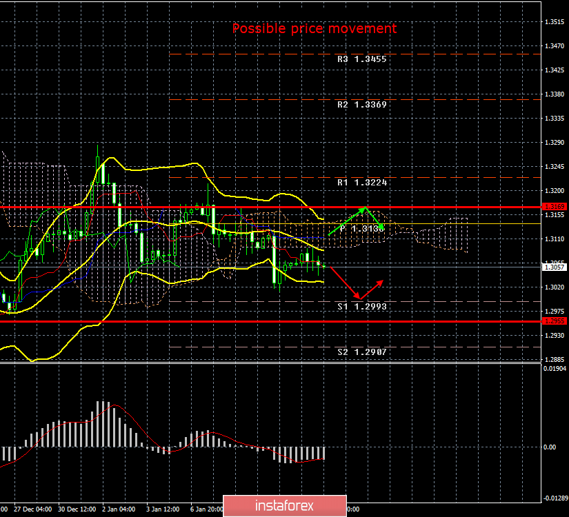The width and height of the screenshot is (569, 517).
Task: Select the R3 1.3455 resistance label
Action: click(362, 60)
